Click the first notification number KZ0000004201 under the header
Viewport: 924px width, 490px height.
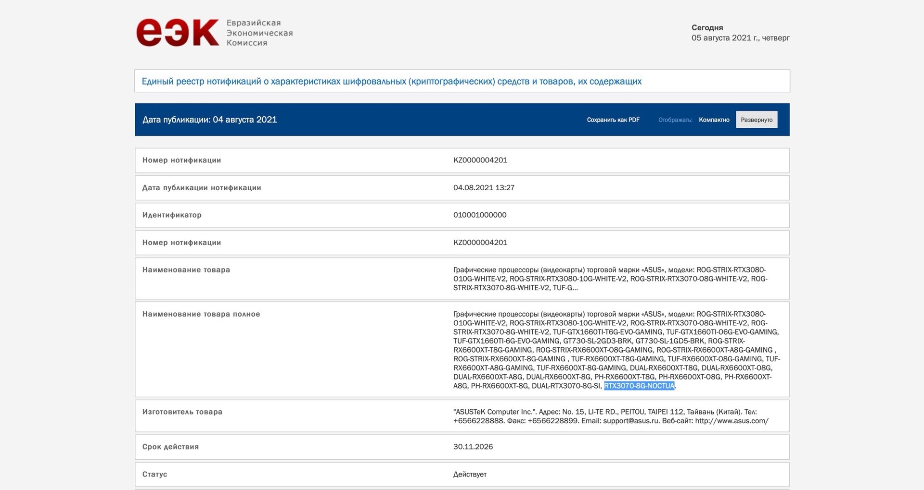pyautogui.click(x=480, y=160)
